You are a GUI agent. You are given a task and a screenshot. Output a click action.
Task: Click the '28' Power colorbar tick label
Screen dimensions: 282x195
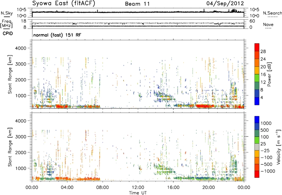tap(263, 51)
